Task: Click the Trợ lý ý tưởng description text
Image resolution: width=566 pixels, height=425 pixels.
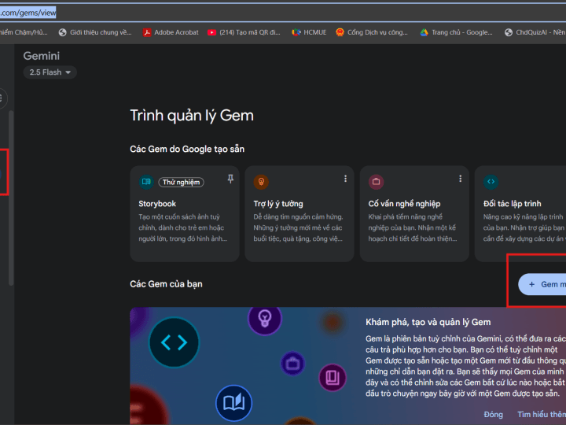Action: pos(298,227)
